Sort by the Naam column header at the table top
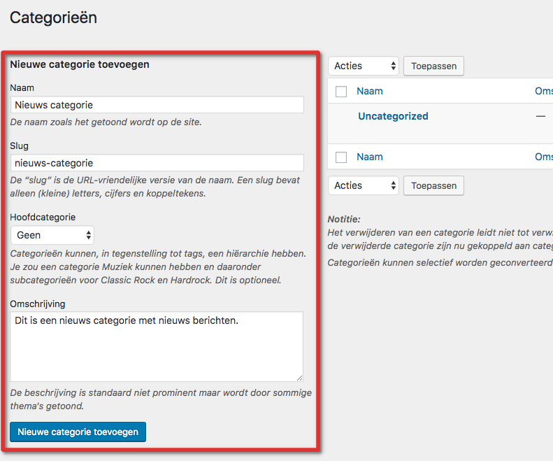This screenshot has width=553, height=461. (370, 91)
